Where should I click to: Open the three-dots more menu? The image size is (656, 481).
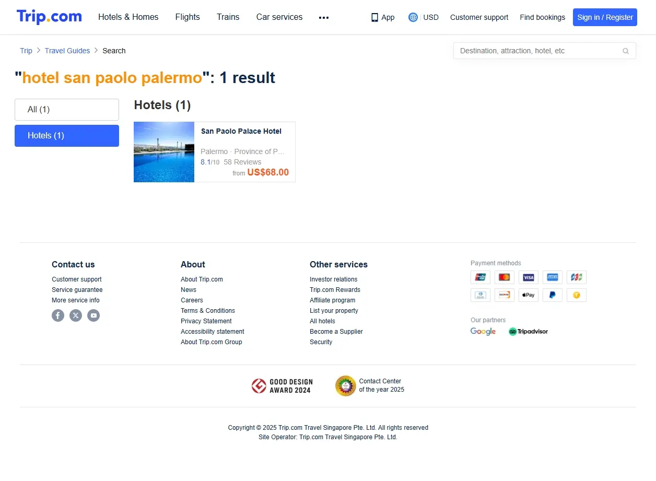(x=324, y=17)
